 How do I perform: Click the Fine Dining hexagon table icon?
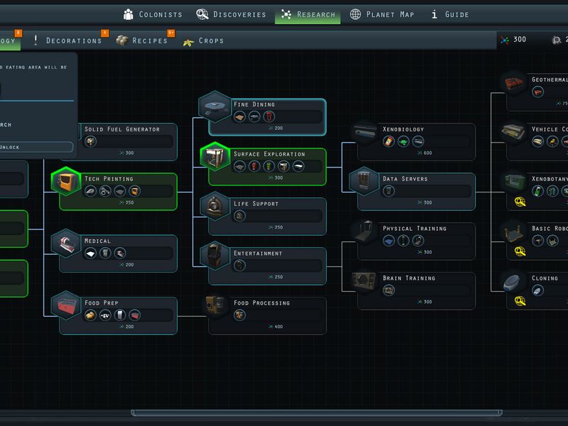click(x=215, y=106)
